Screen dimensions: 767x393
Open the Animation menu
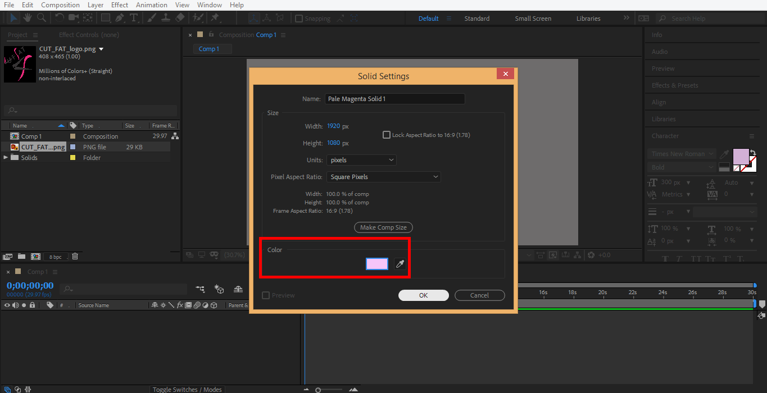[152, 5]
